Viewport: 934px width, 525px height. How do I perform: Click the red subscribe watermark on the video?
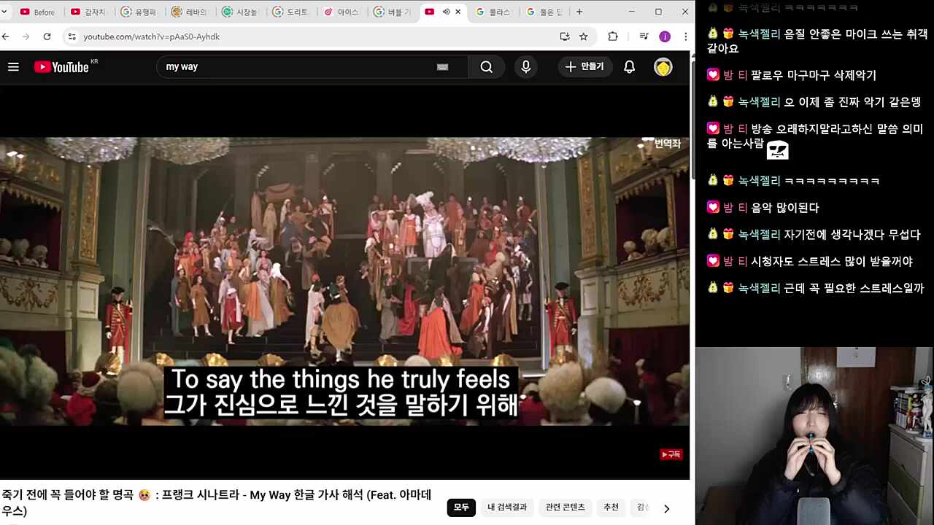671,454
